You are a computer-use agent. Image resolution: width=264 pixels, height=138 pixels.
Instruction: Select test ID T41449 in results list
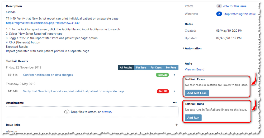click(13, 91)
